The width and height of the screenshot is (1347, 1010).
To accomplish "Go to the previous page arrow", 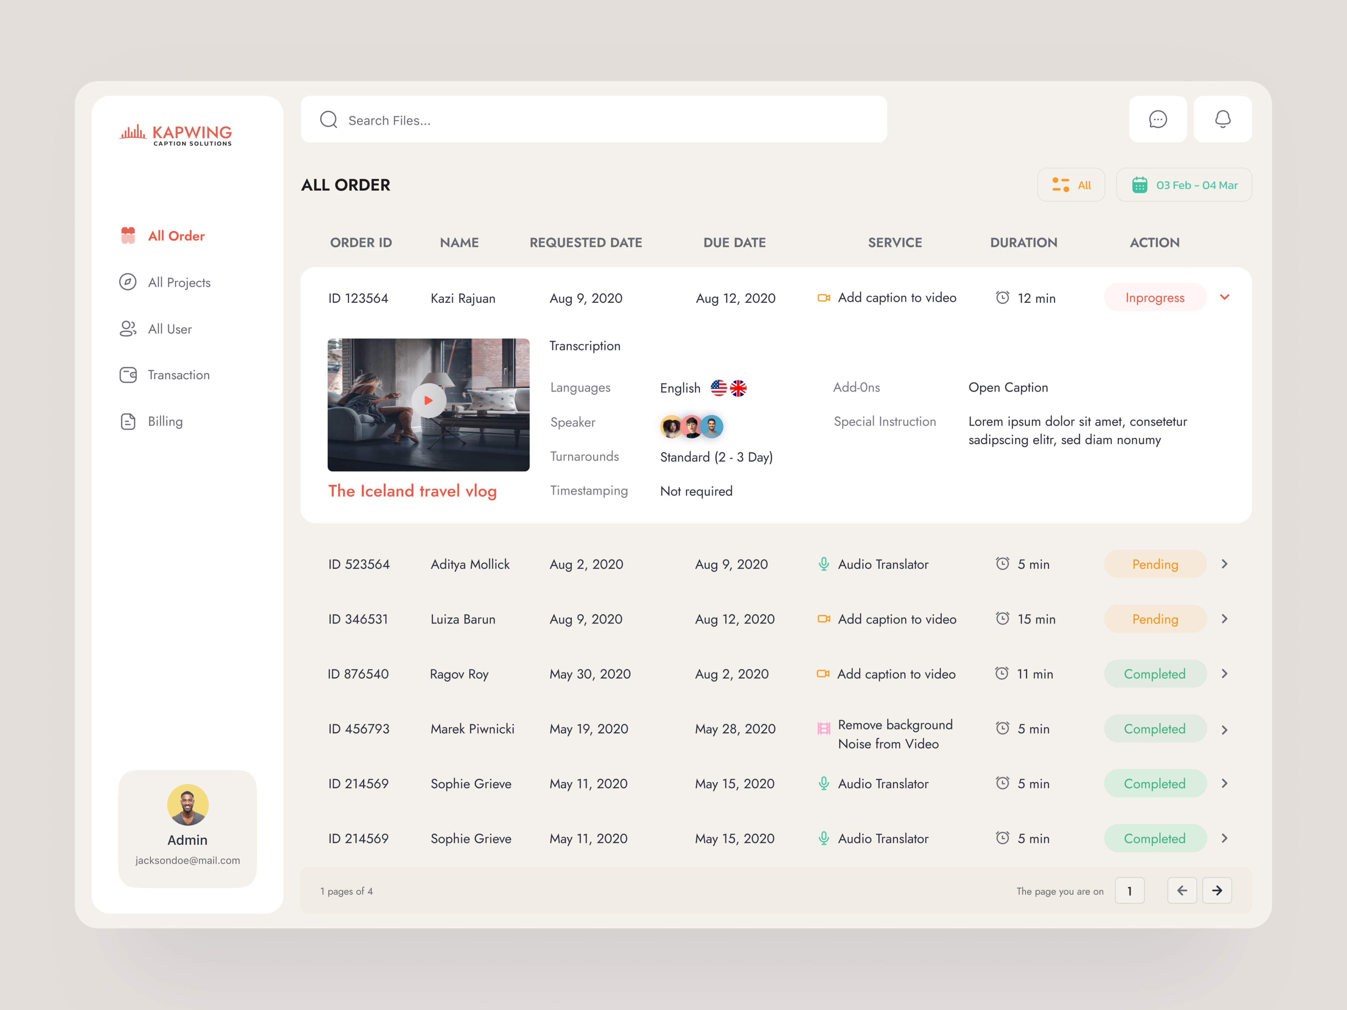I will [1182, 891].
